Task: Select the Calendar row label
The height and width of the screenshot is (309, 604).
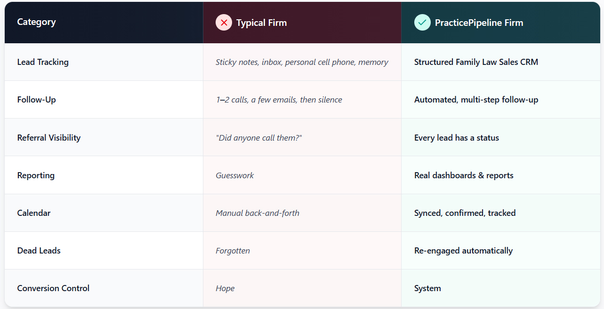Action: [34, 213]
